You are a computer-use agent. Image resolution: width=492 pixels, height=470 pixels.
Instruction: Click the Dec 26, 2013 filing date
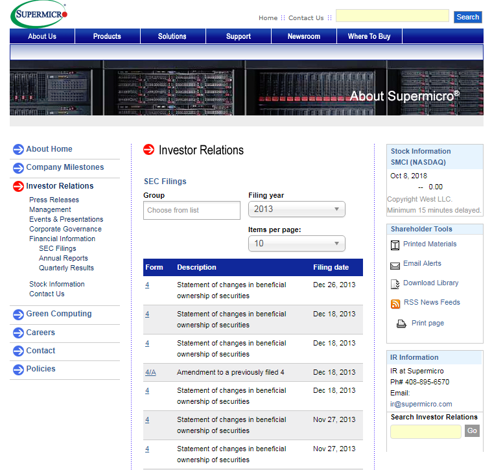(x=334, y=285)
